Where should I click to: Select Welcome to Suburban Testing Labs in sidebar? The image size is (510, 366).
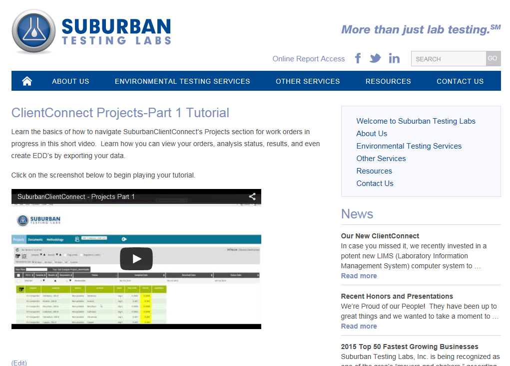(x=415, y=121)
